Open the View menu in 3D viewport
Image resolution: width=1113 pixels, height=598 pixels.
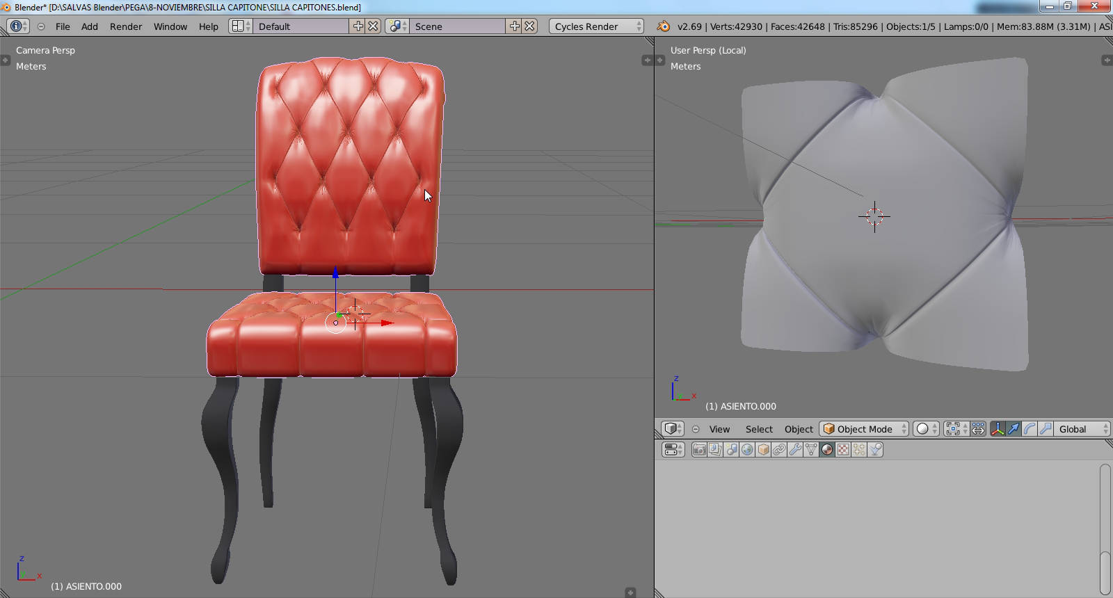coord(719,429)
